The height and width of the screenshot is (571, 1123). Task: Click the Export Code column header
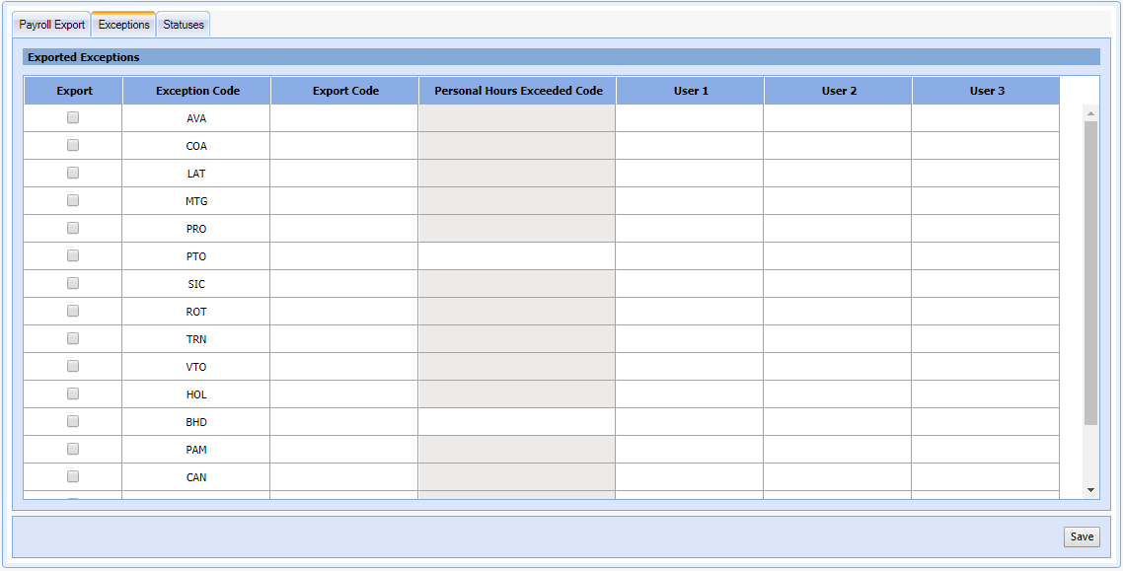pos(345,91)
